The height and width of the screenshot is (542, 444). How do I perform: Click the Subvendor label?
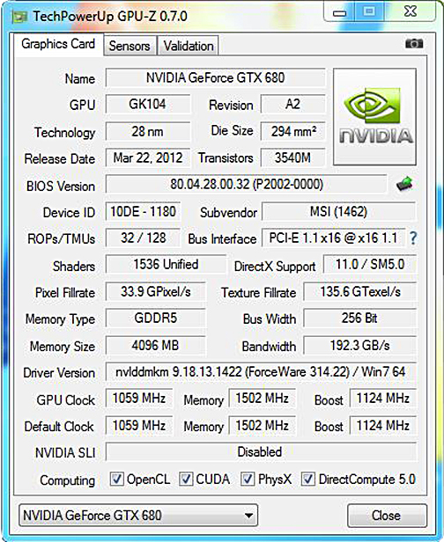click(x=228, y=212)
